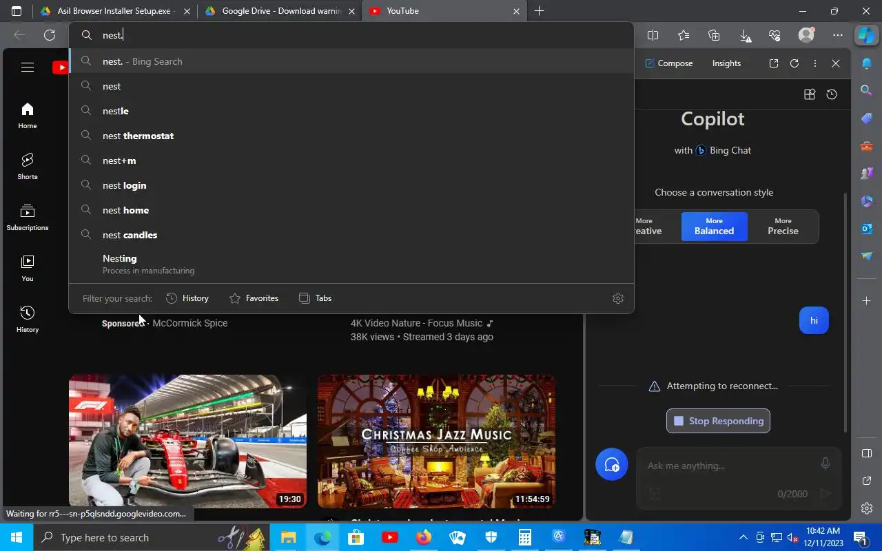Open the Formula 1 car video thumbnail

pos(187,441)
